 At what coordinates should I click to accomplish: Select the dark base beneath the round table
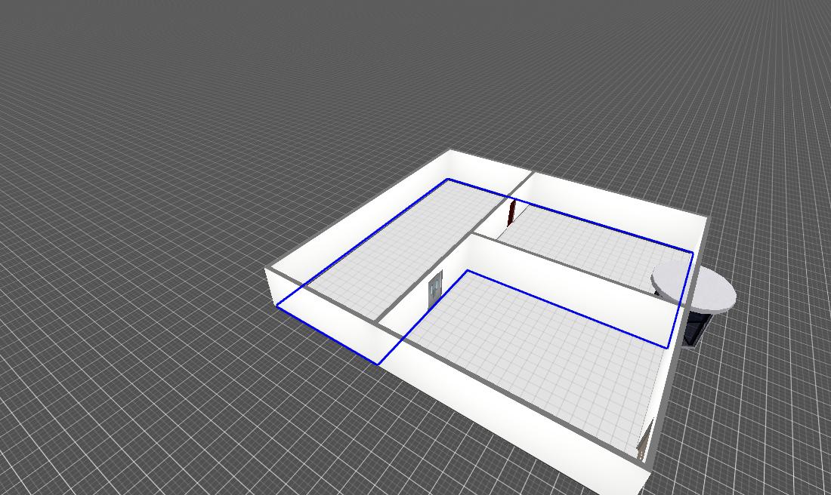coord(697,329)
